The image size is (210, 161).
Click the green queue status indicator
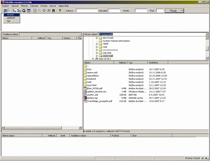coord(203,158)
